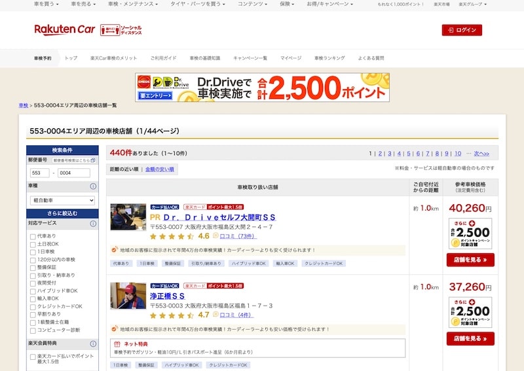Open info icon next to 対応サービス
The height and width of the screenshot is (371, 524).
tap(93, 224)
